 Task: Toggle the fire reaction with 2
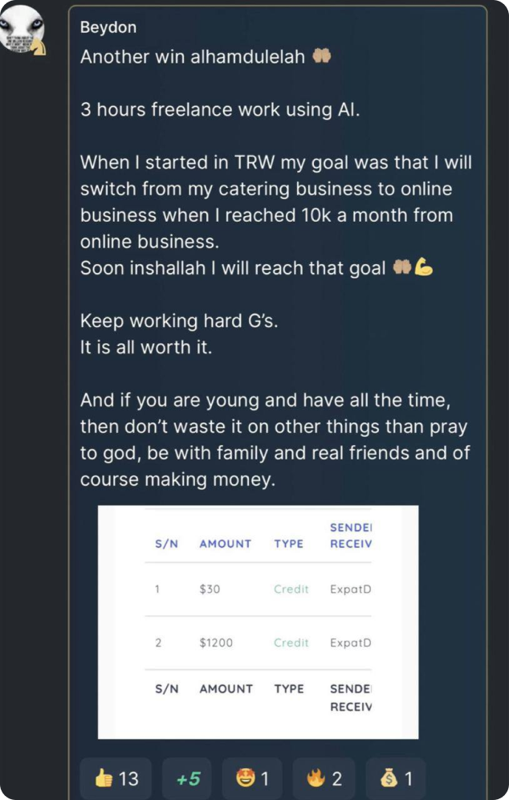pos(324,778)
